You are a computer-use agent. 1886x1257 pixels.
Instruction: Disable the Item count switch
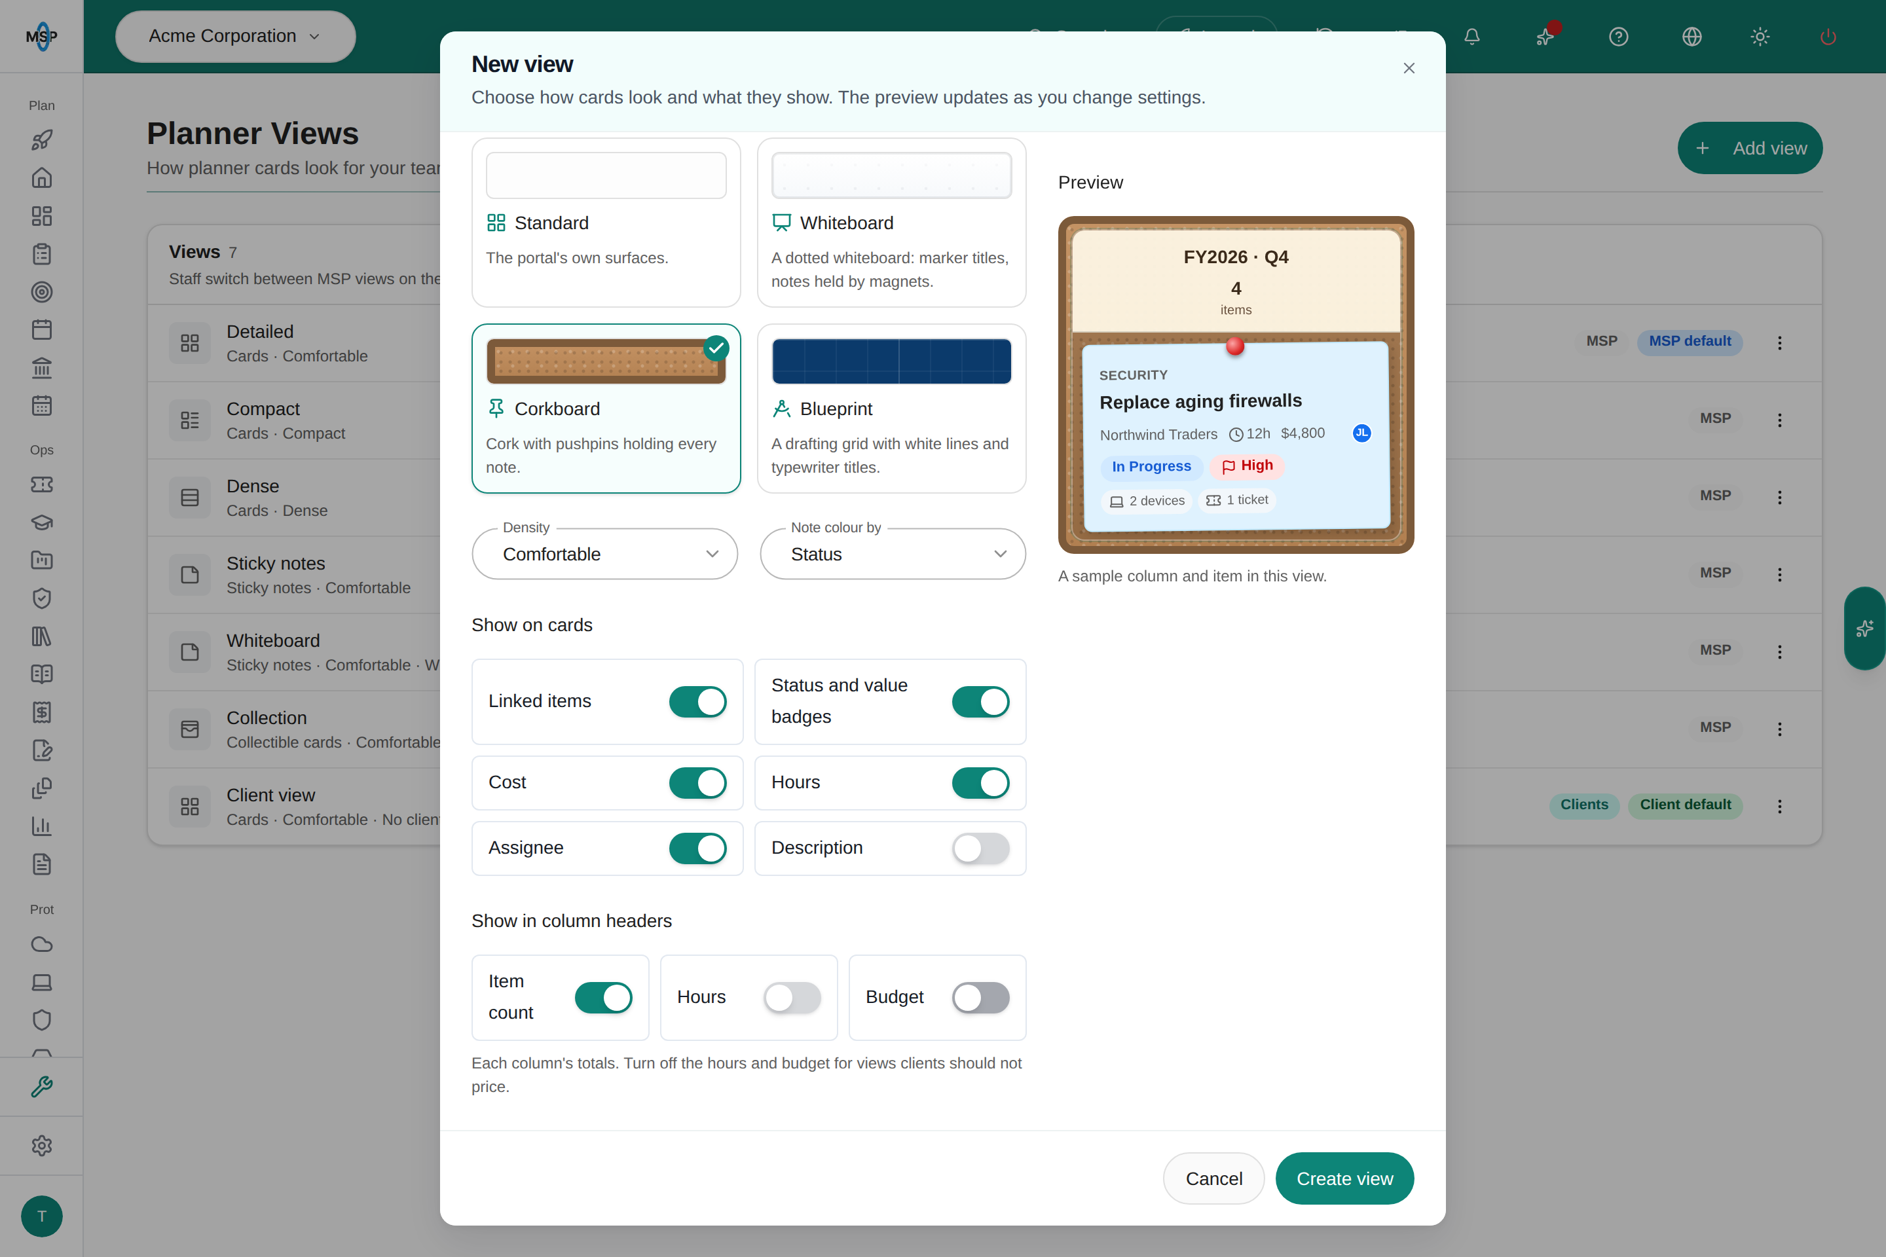point(603,998)
